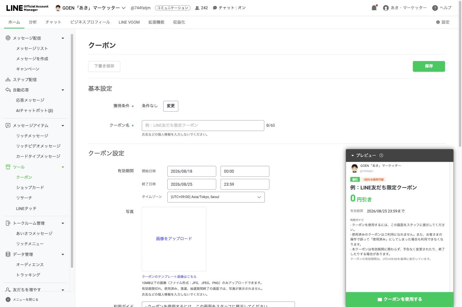Collapse the データ管理 section arrow

[x=63, y=255]
